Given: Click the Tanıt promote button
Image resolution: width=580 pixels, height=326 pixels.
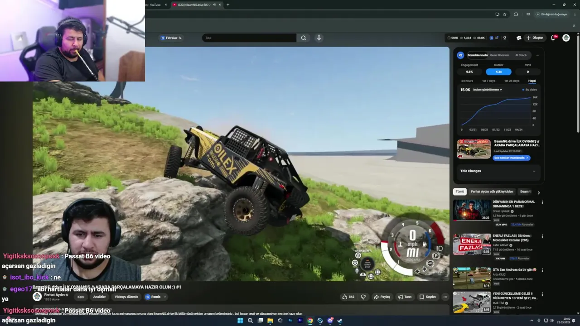Looking at the screenshot, I should [x=405, y=297].
